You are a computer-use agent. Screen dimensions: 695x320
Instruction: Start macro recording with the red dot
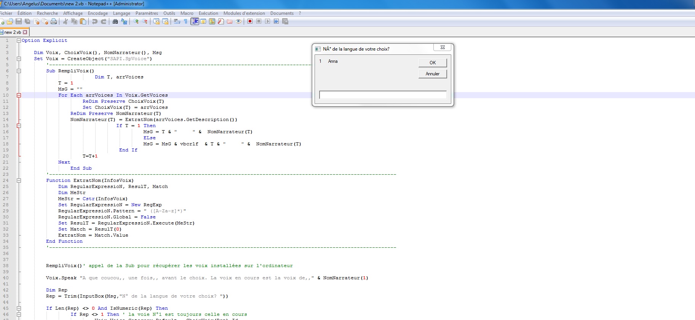tap(250, 21)
